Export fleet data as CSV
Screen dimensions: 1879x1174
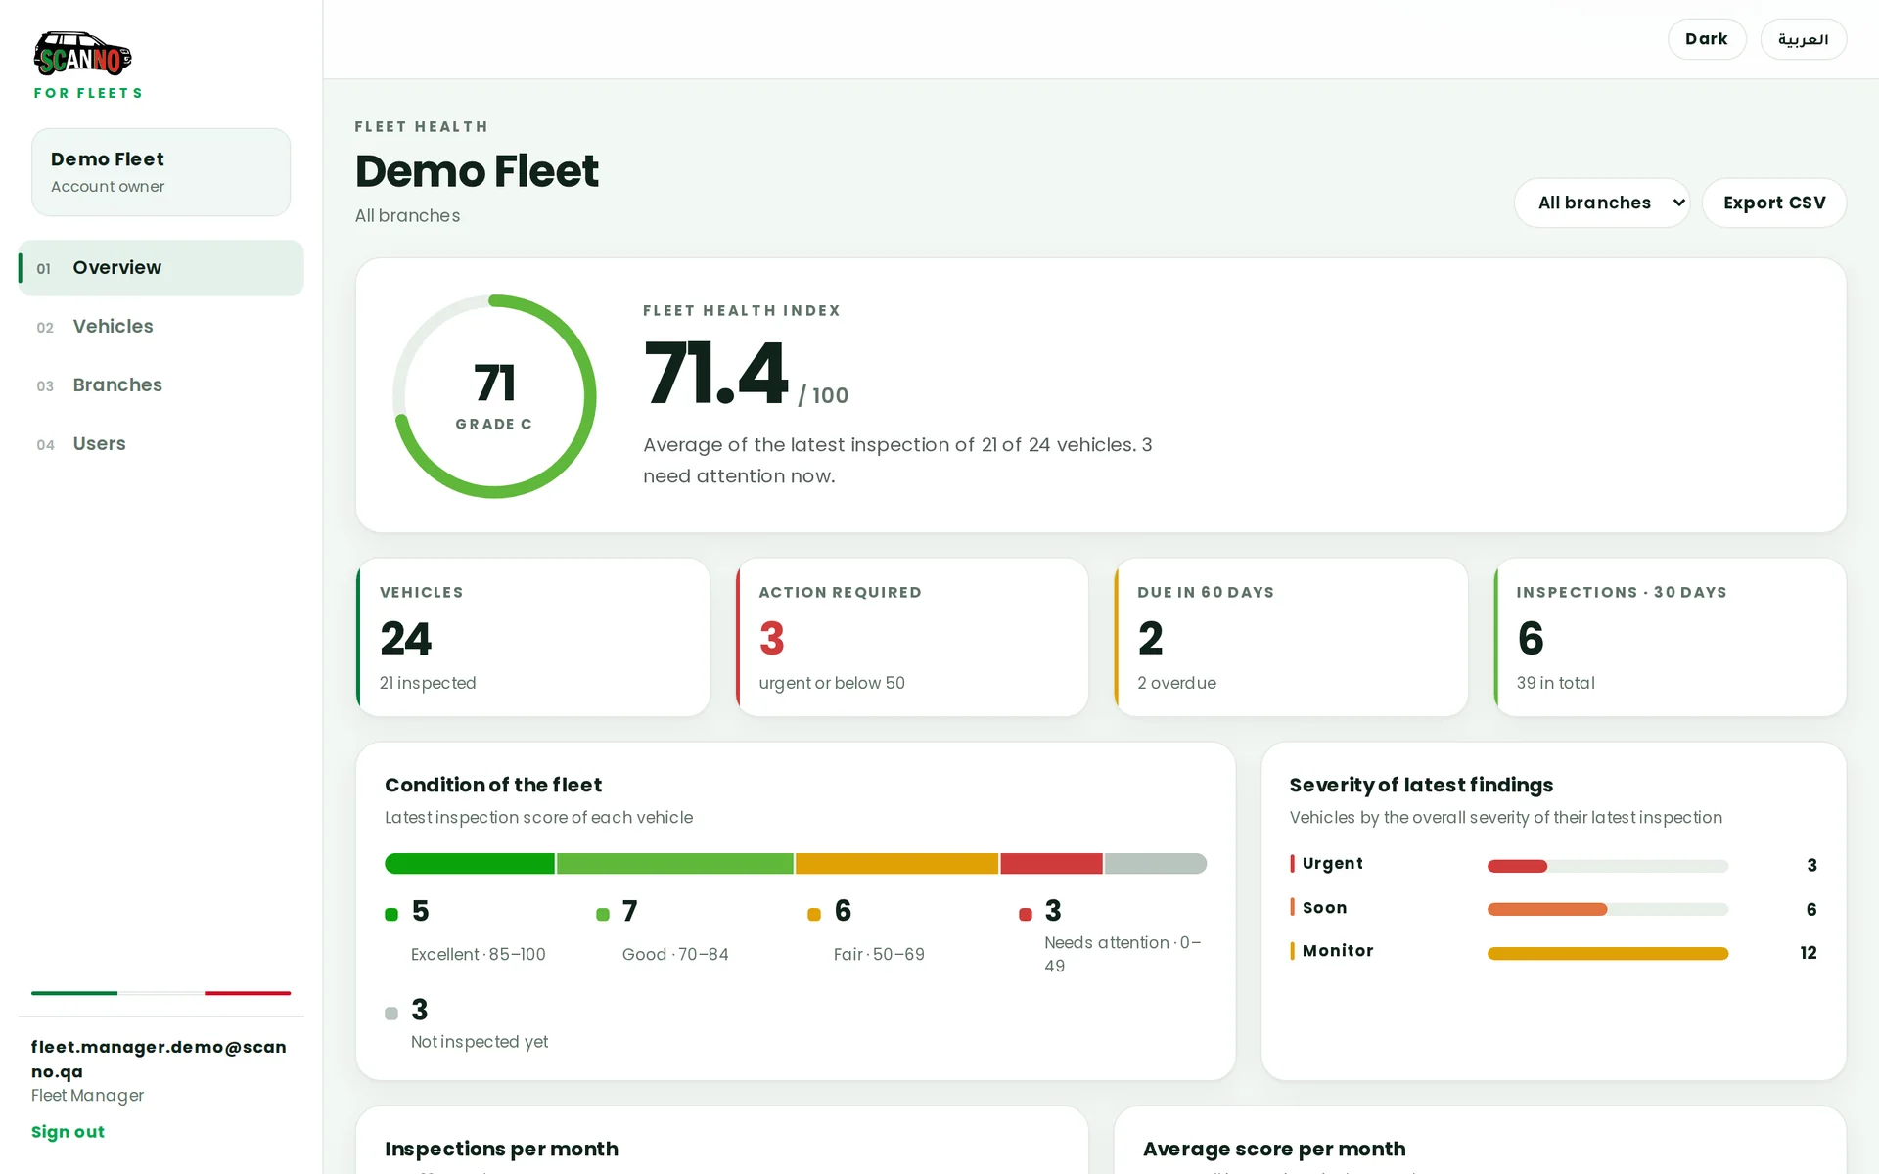tap(1773, 203)
